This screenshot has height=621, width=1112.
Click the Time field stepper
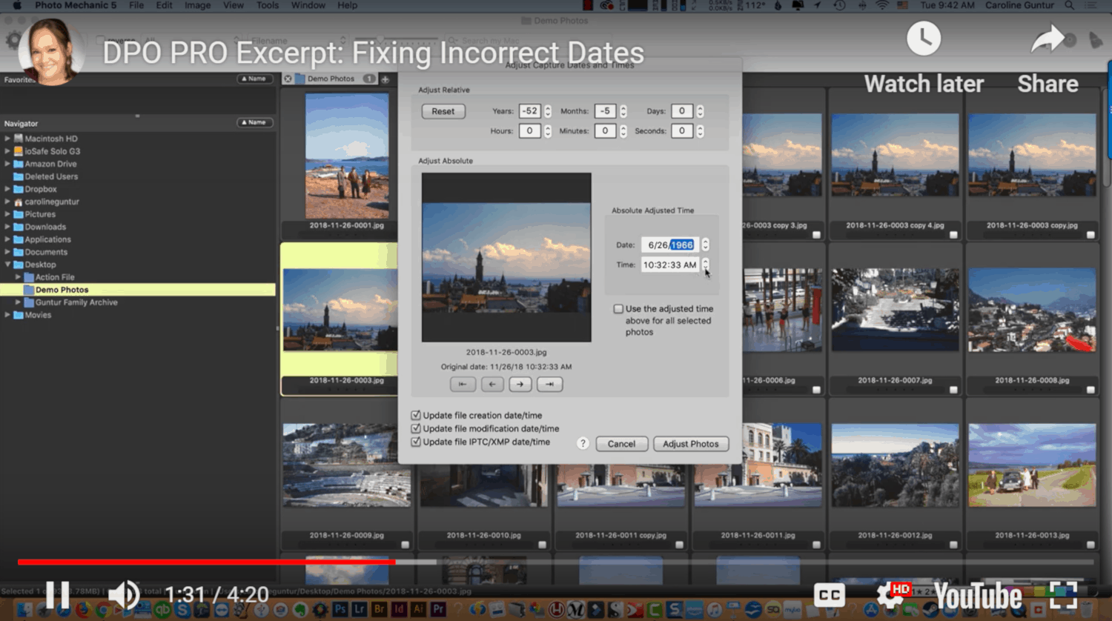coord(705,265)
